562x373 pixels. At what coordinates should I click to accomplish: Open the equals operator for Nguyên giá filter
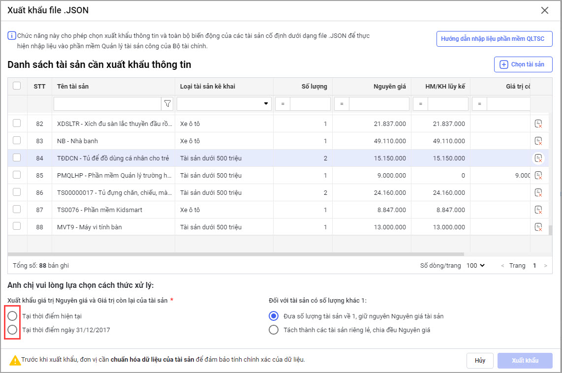(342, 104)
